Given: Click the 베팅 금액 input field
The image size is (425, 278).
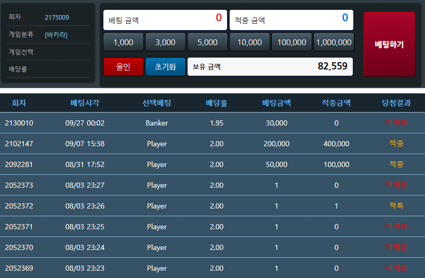Looking at the screenshot, I should tap(165, 20).
